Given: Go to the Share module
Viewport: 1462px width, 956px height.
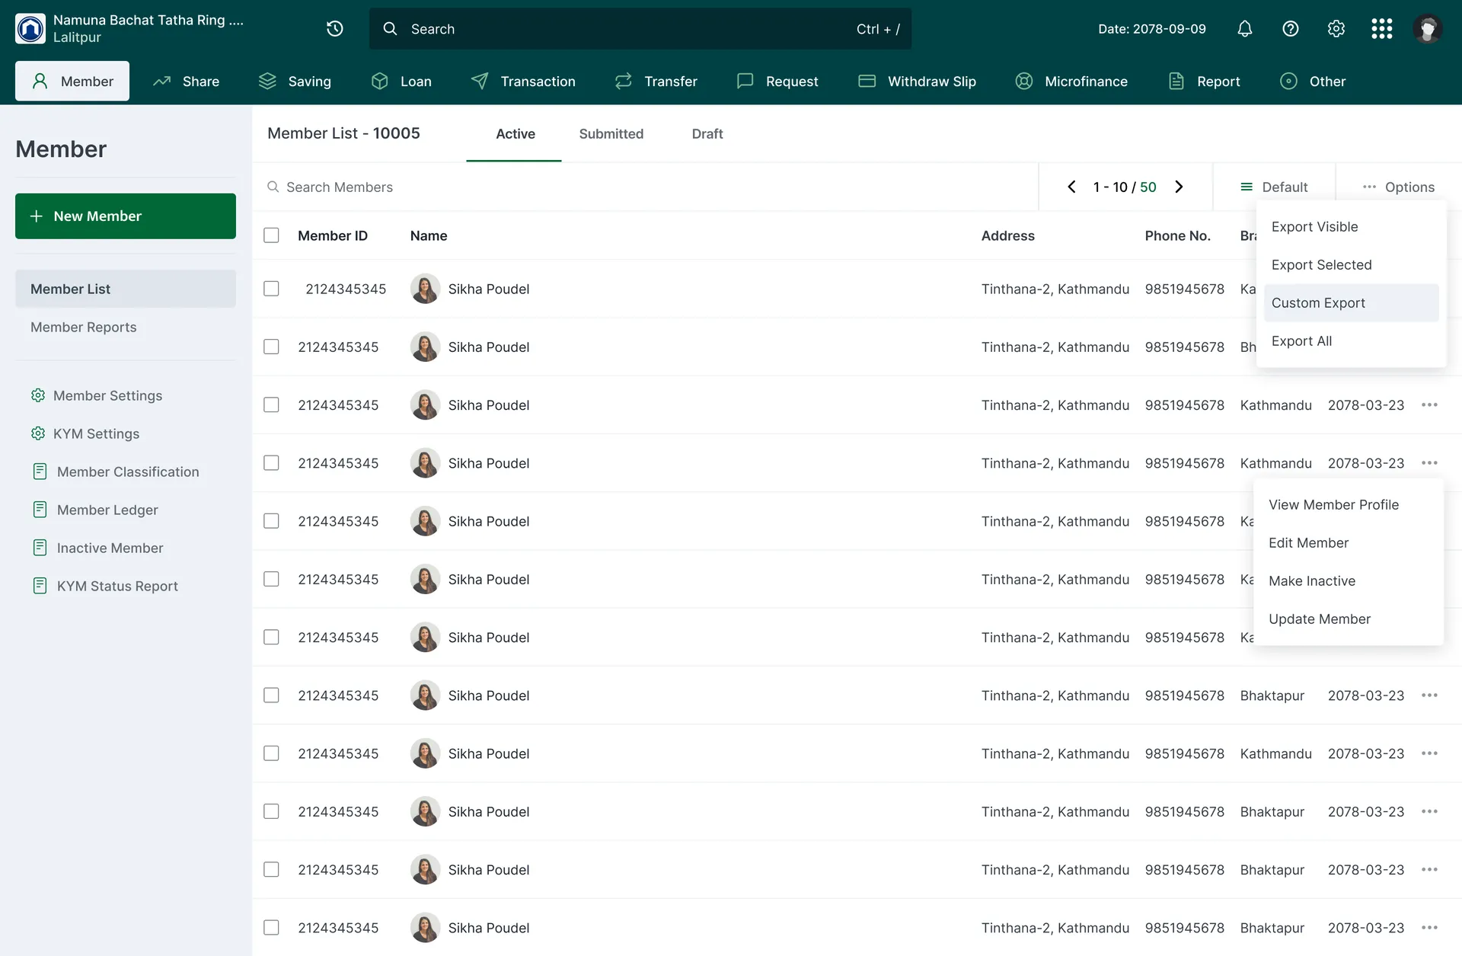Looking at the screenshot, I should 187,82.
